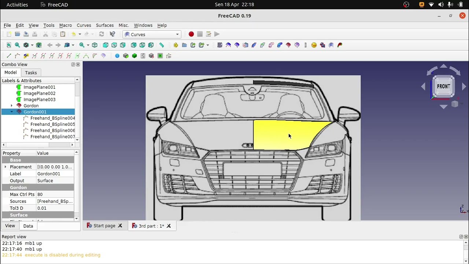Open the zoom tool dropdown arrow

88,45
